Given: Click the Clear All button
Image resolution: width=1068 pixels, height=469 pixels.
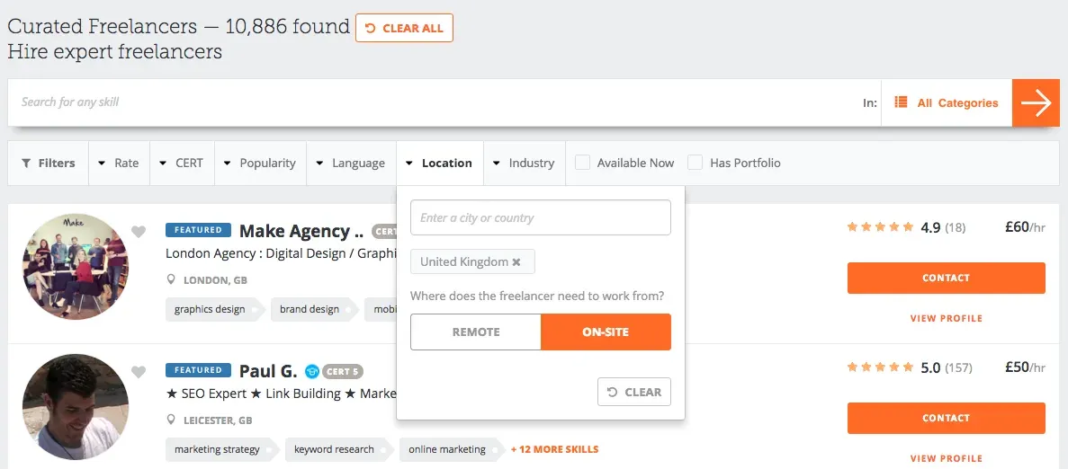Looking at the screenshot, I should click(404, 28).
